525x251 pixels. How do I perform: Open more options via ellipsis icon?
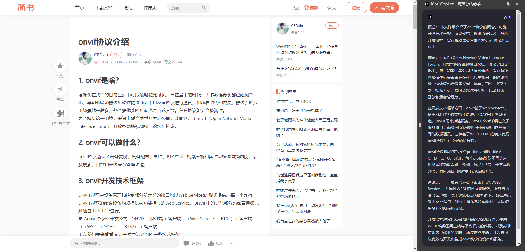point(231,243)
